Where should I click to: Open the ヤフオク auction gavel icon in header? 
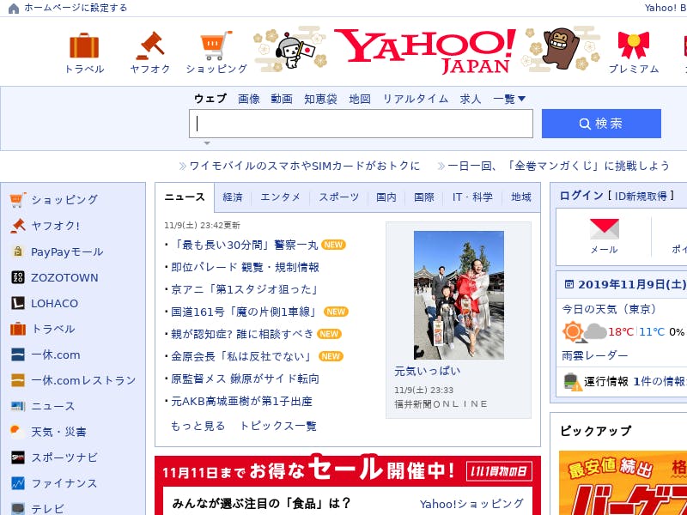[150, 45]
